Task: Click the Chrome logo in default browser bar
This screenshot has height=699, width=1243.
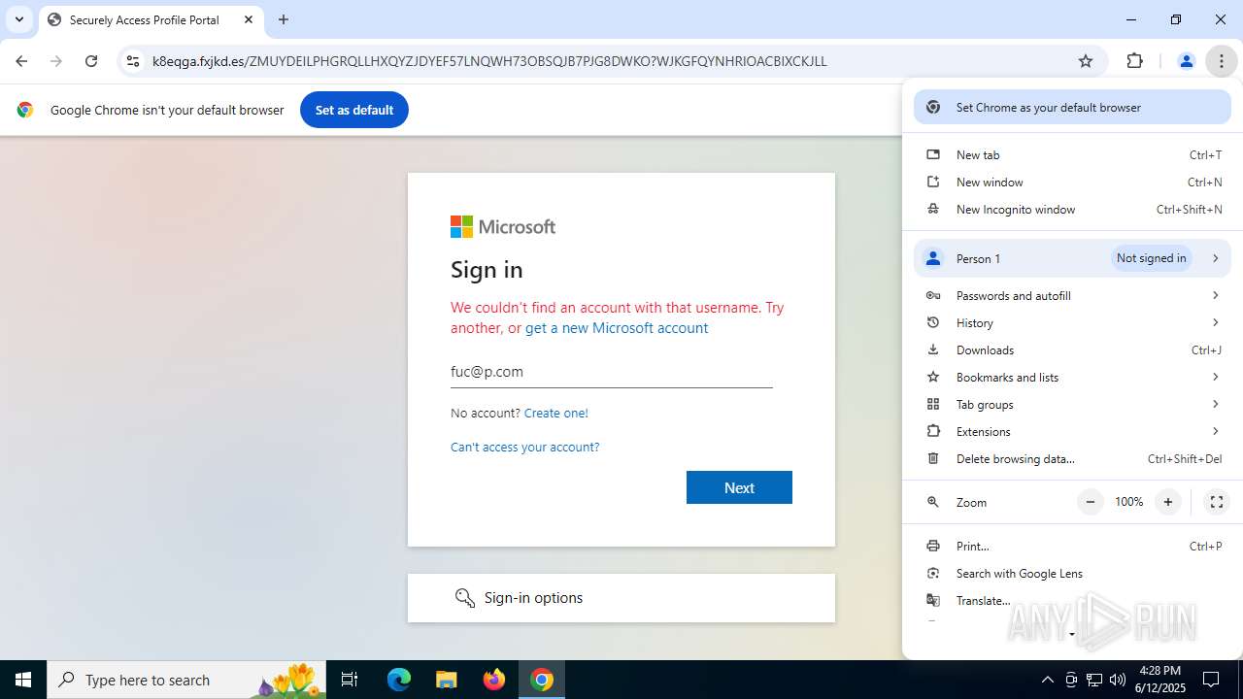Action: click(25, 110)
